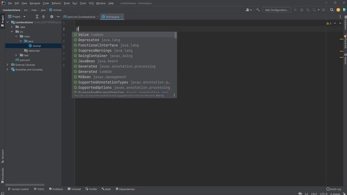This screenshot has width=347, height=195.
Task: Open Terminal tool window
Action: pyautogui.click(x=74, y=189)
